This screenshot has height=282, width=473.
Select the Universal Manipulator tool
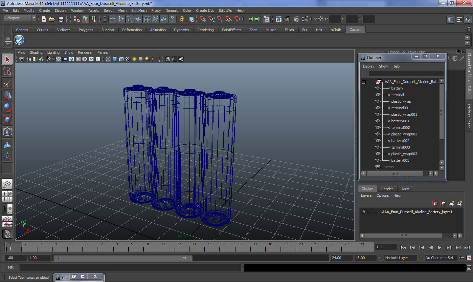click(7, 132)
